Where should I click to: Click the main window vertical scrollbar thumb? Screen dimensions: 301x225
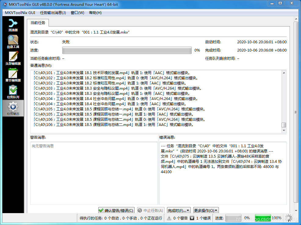(296, 112)
